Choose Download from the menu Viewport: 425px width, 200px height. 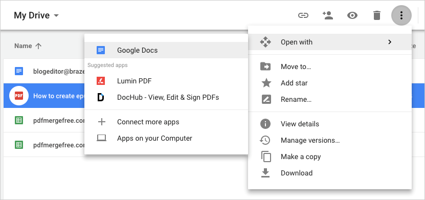click(x=330, y=173)
